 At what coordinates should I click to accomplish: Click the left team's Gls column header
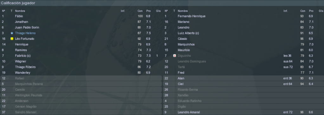(158, 11)
